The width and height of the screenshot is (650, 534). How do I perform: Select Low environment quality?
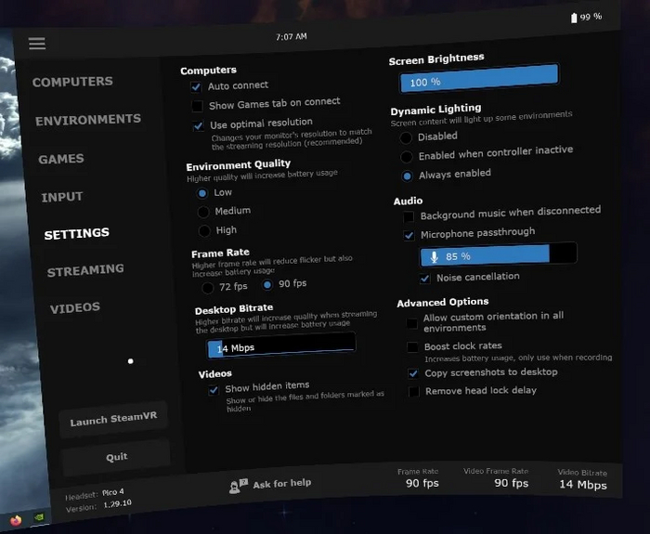click(x=202, y=193)
